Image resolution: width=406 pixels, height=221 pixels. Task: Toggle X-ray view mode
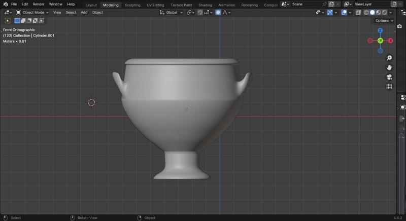(358, 12)
